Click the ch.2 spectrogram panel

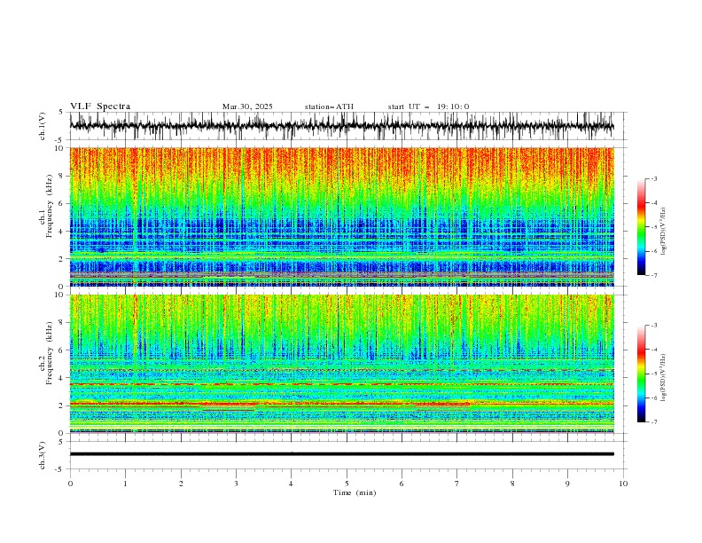pyautogui.click(x=341, y=364)
